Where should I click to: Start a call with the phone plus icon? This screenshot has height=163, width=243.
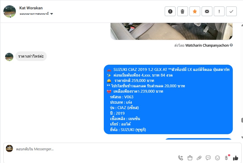pos(181,158)
